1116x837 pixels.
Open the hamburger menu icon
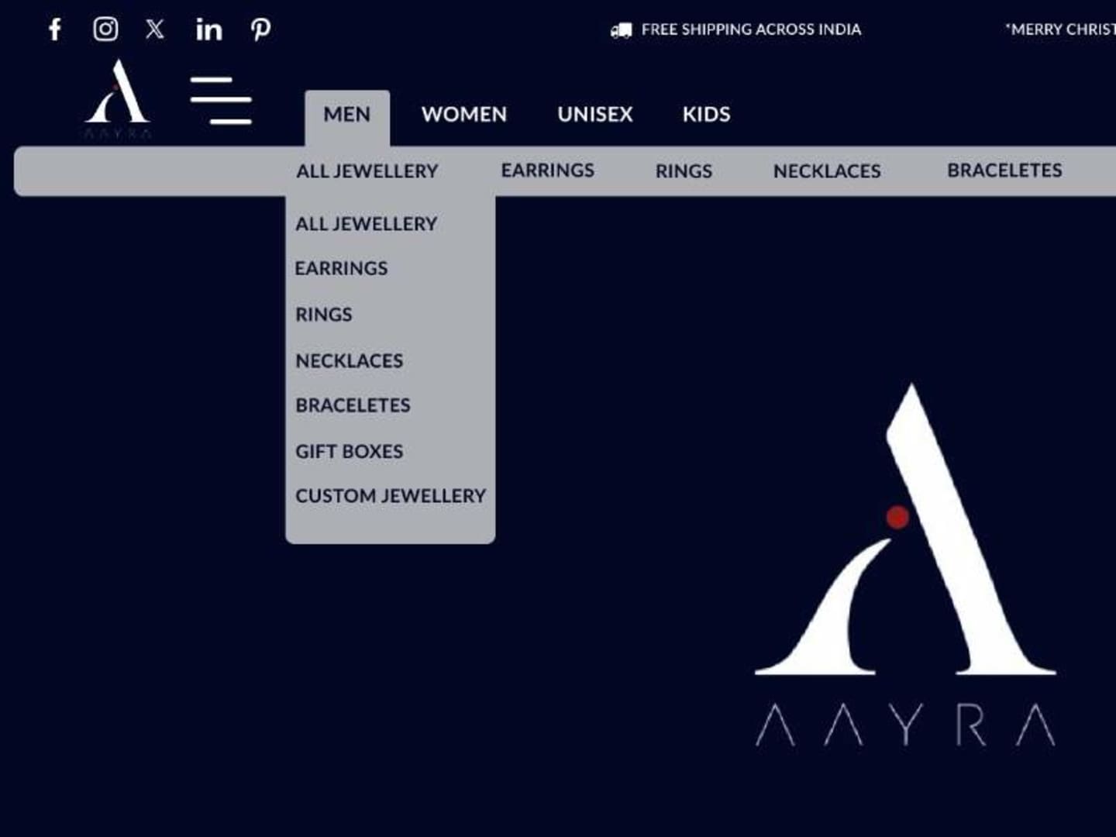point(221,100)
